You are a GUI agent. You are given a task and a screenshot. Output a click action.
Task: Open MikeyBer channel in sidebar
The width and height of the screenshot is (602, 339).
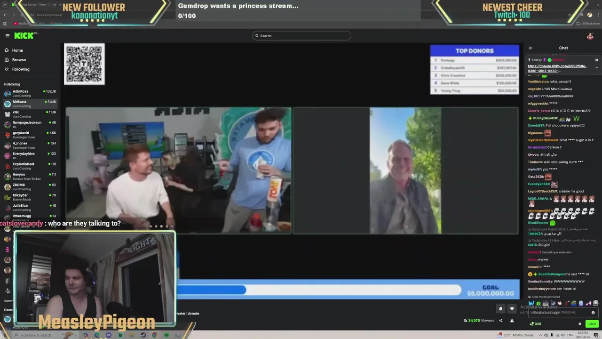click(30, 197)
